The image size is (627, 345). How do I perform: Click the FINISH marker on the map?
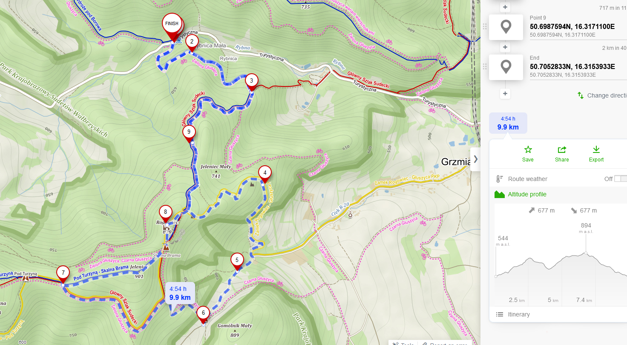pos(172,26)
